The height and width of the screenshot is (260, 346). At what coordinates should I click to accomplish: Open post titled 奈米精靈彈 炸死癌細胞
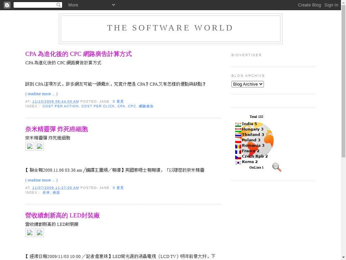pos(56,129)
